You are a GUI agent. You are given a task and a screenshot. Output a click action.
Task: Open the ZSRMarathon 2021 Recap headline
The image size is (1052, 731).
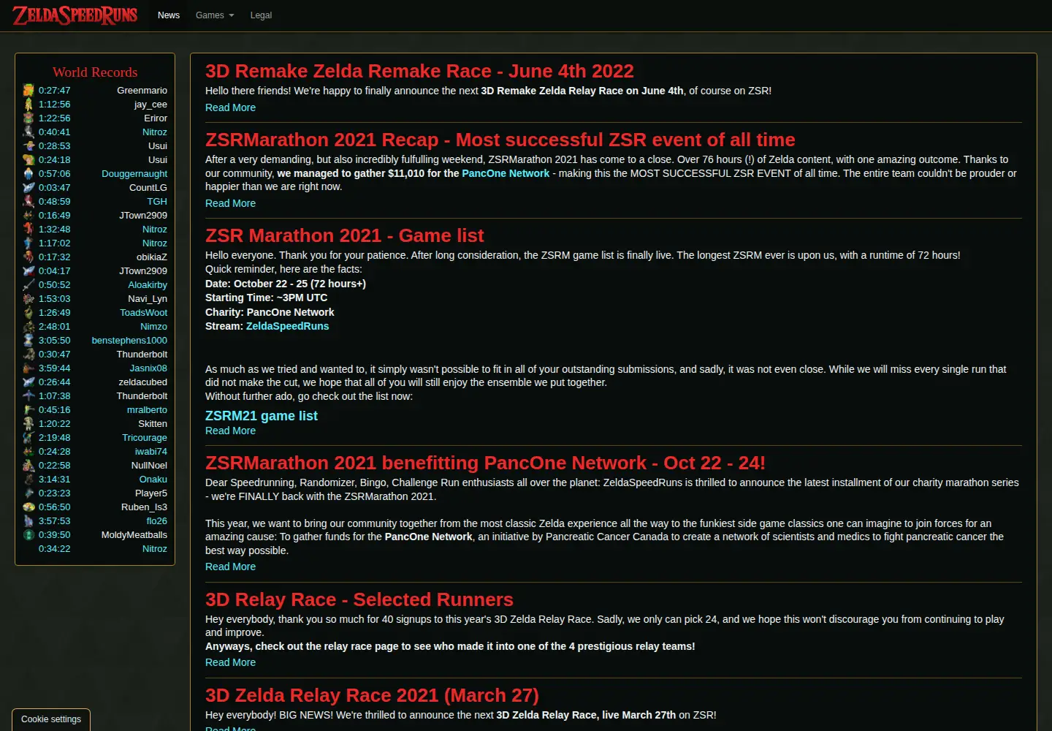[x=500, y=140]
